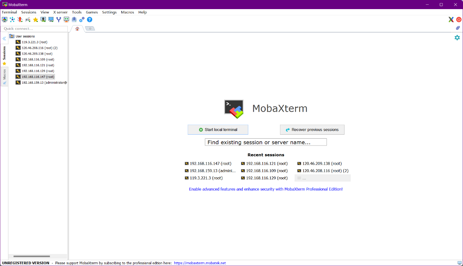Click the Quick connect field
463x266 pixels.
click(34, 28)
